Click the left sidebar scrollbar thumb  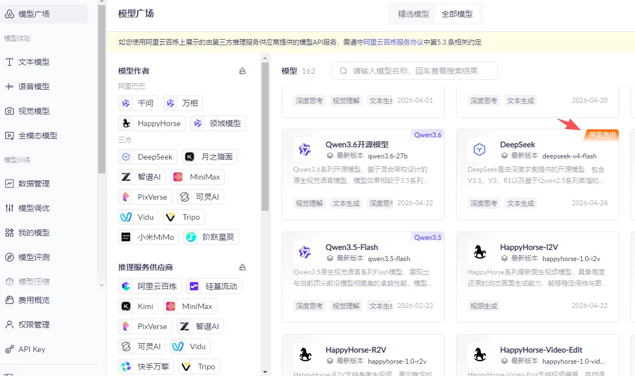101,89
